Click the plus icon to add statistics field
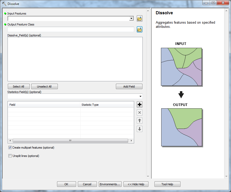This screenshot has width=231, height=192. 140,104
